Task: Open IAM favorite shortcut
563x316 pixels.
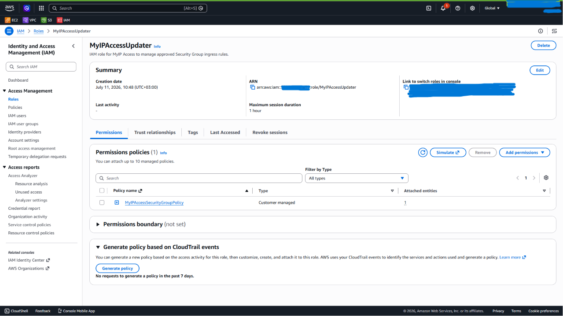Action: coord(63,20)
